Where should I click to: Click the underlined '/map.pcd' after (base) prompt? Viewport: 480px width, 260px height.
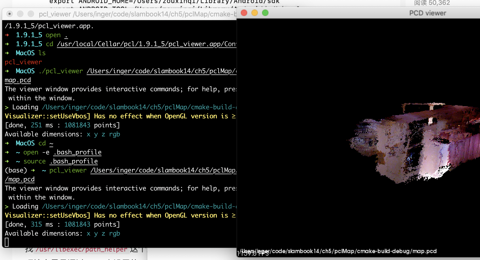pos(20,179)
